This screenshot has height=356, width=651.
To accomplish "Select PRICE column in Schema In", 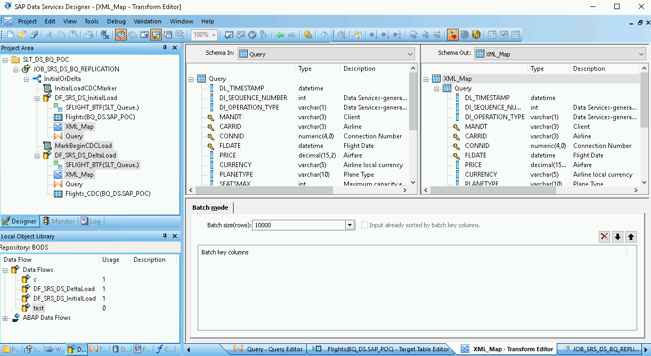I will click(x=227, y=155).
